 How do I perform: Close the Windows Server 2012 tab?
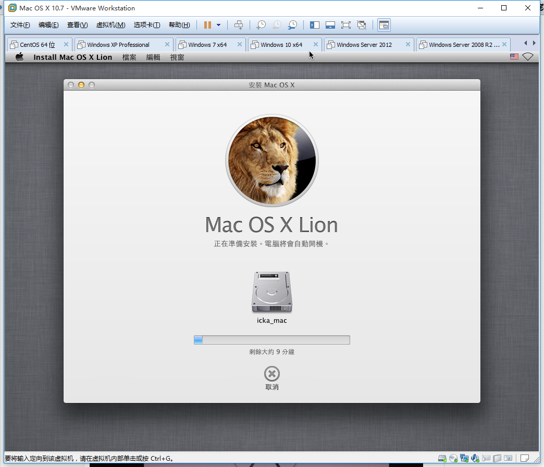coord(408,44)
